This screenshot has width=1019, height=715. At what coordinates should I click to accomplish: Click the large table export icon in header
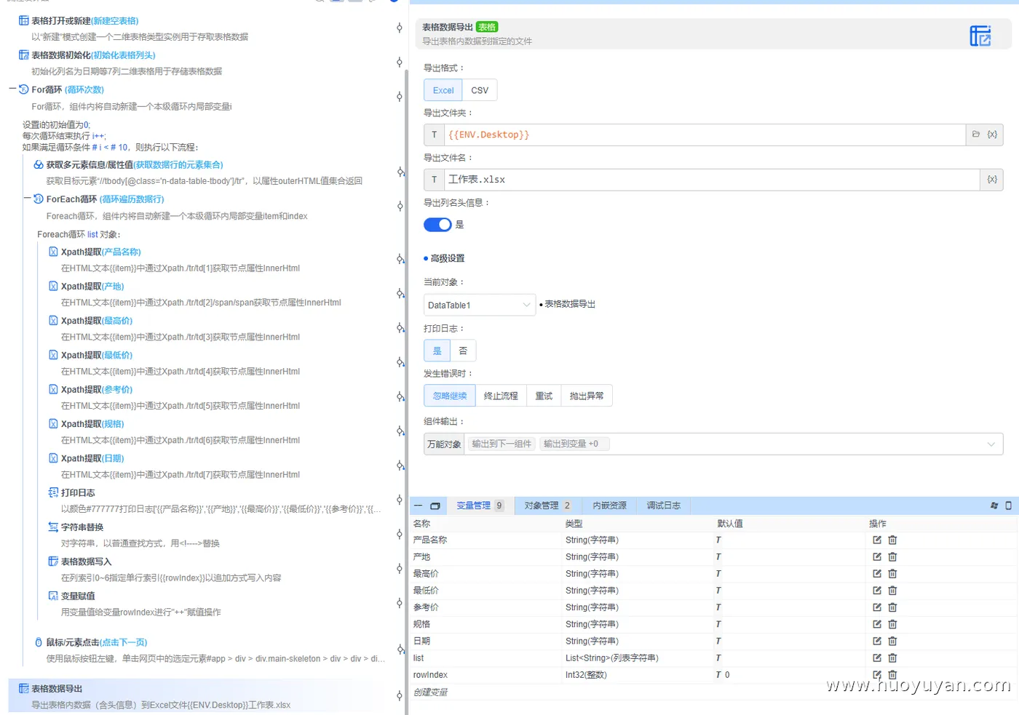pyautogui.click(x=980, y=36)
